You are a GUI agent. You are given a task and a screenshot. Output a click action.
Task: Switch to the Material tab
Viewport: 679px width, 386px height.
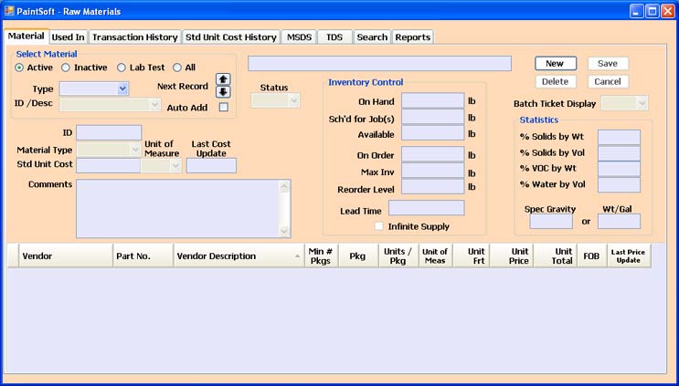click(26, 36)
